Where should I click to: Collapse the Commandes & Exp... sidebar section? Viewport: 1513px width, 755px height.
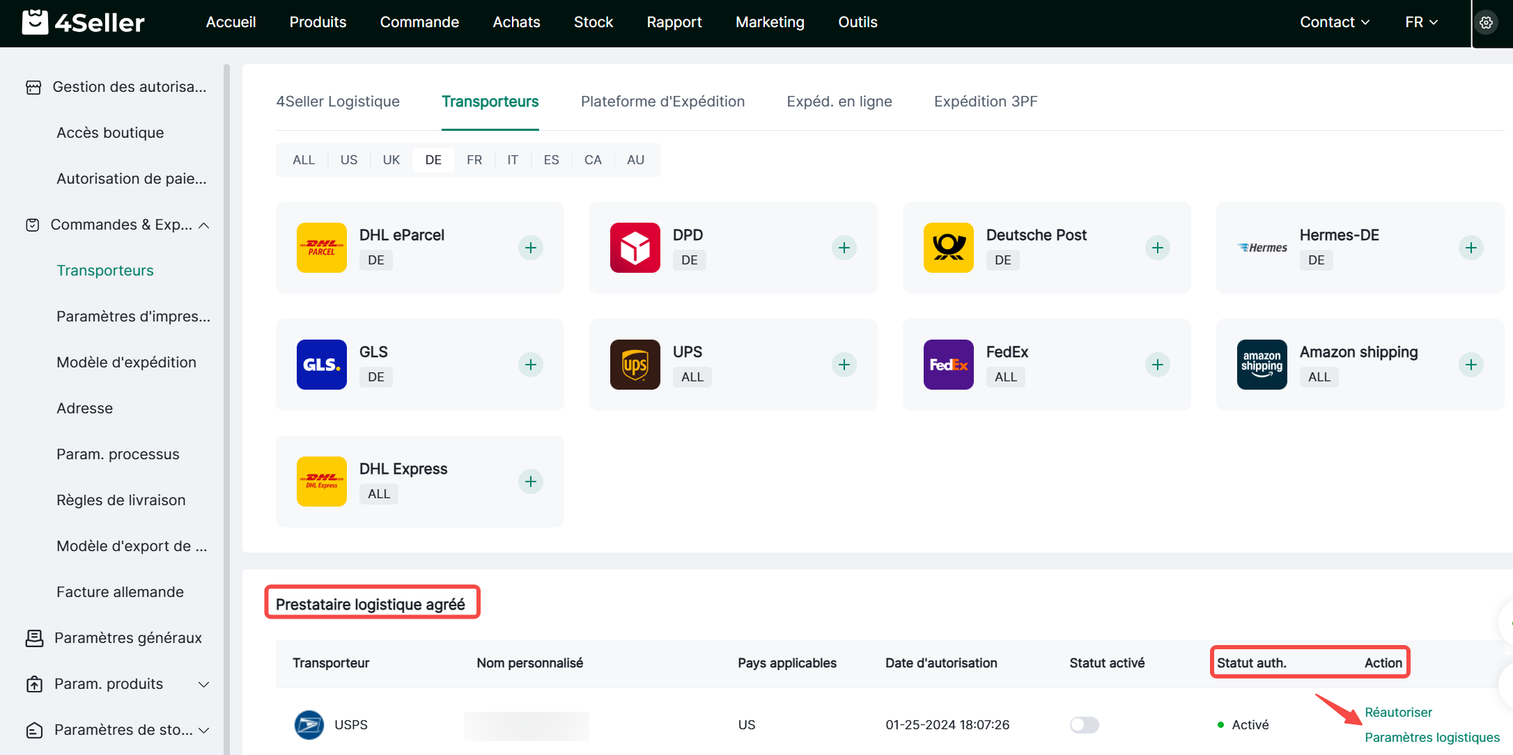click(204, 225)
